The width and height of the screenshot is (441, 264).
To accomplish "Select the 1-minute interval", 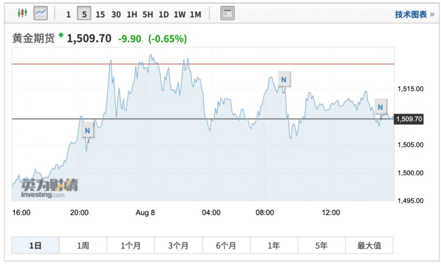I will [x=68, y=14].
